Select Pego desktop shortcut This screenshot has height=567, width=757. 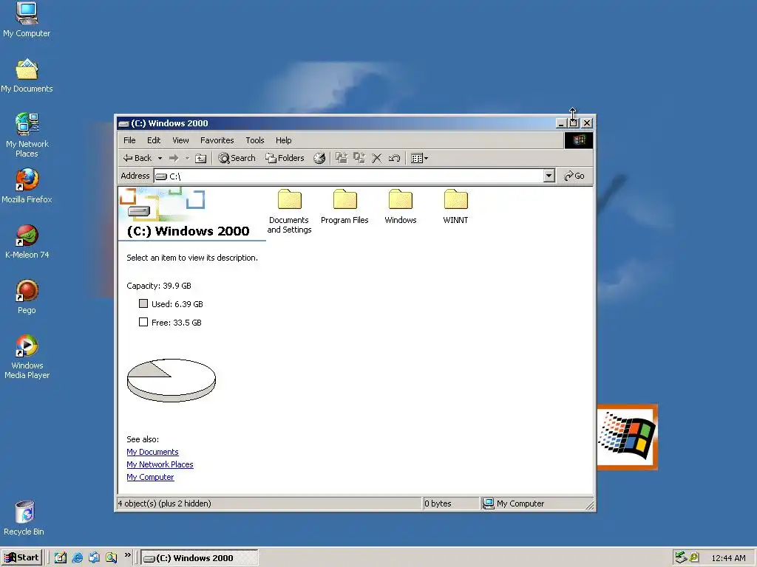27,297
